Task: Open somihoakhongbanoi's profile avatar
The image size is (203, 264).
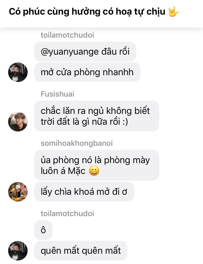Action: click(x=18, y=192)
